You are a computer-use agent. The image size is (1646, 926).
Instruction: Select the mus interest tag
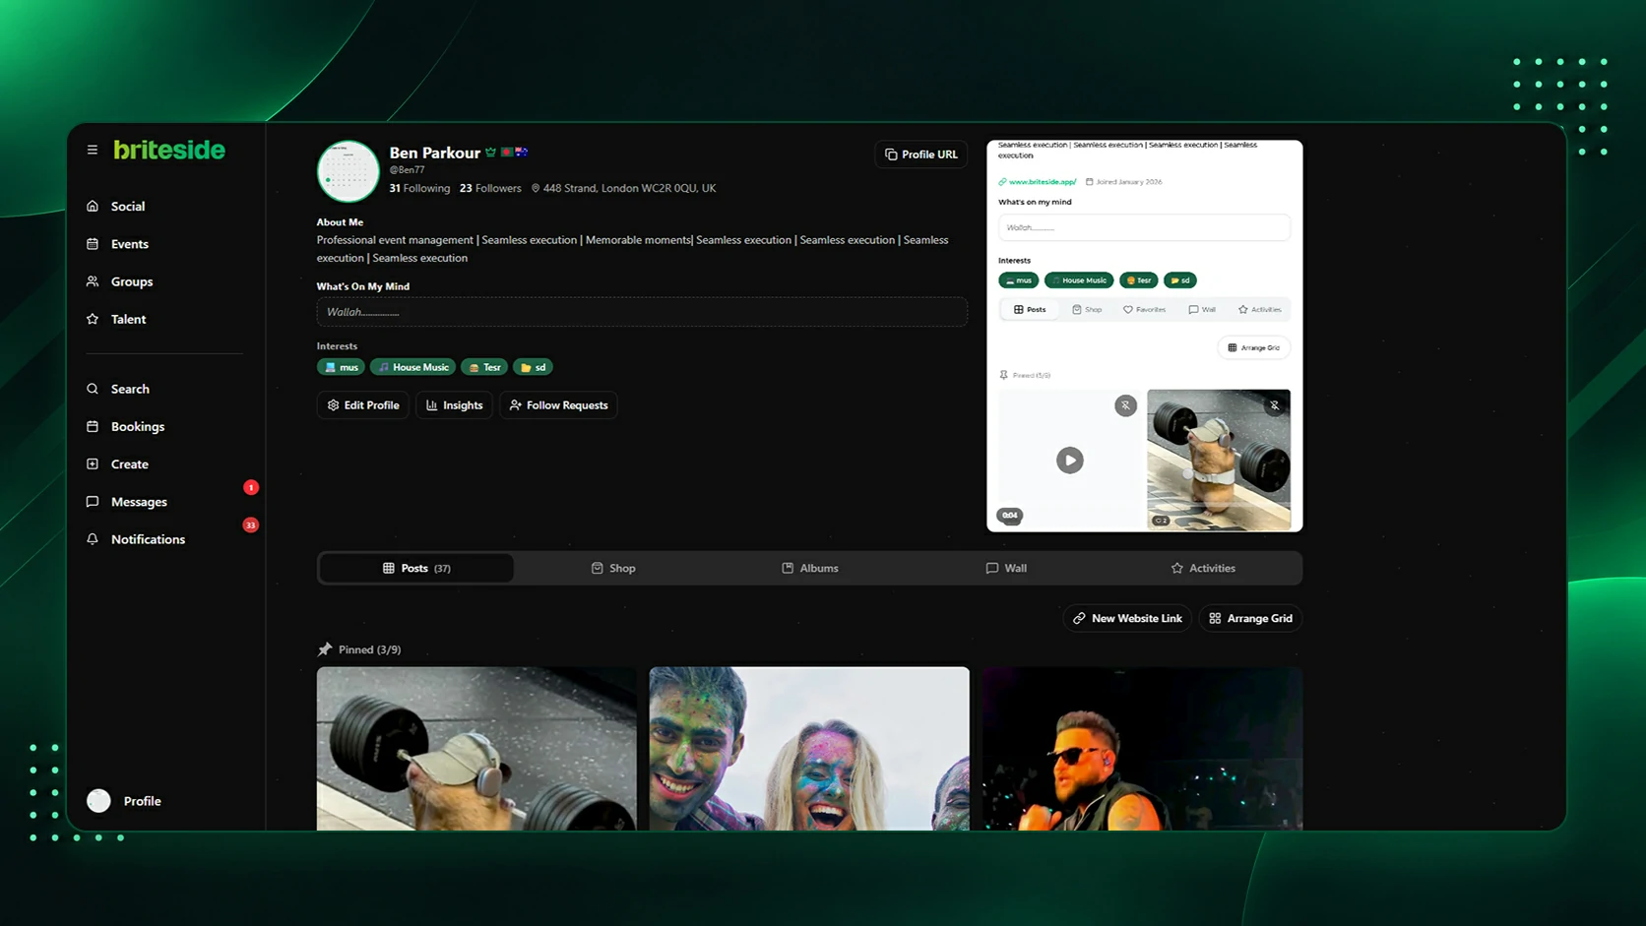click(x=341, y=367)
